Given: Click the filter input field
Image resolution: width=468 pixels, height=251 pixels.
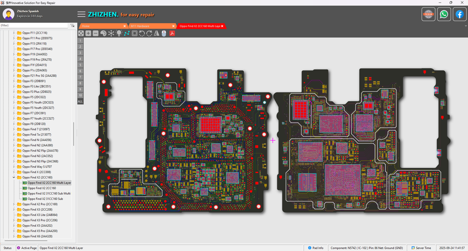Looking at the screenshot, I should click(x=34, y=26).
